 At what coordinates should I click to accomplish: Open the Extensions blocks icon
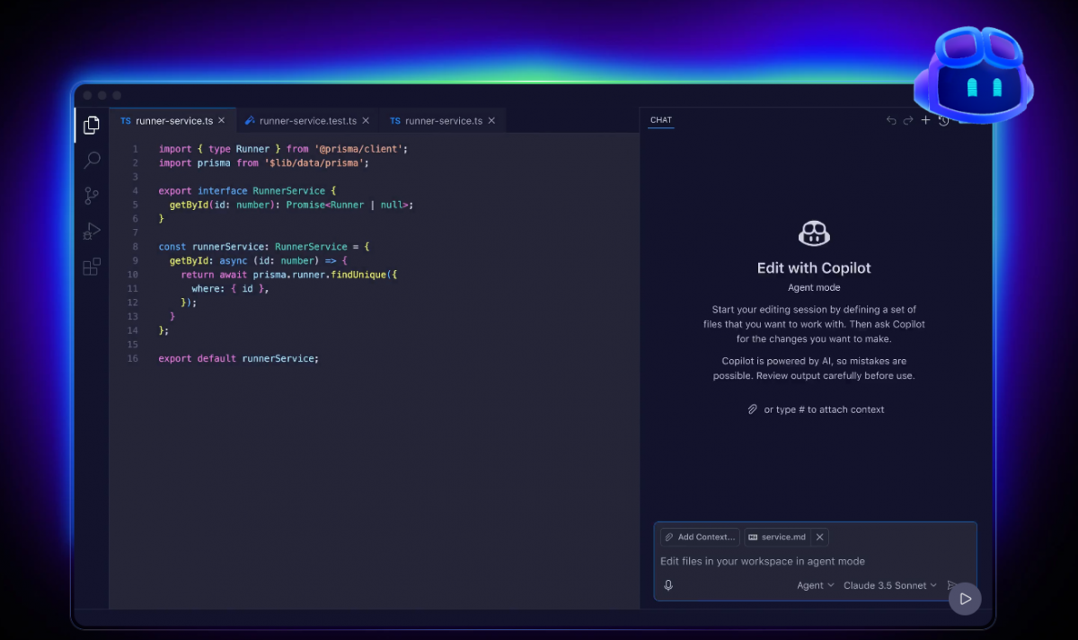(92, 267)
